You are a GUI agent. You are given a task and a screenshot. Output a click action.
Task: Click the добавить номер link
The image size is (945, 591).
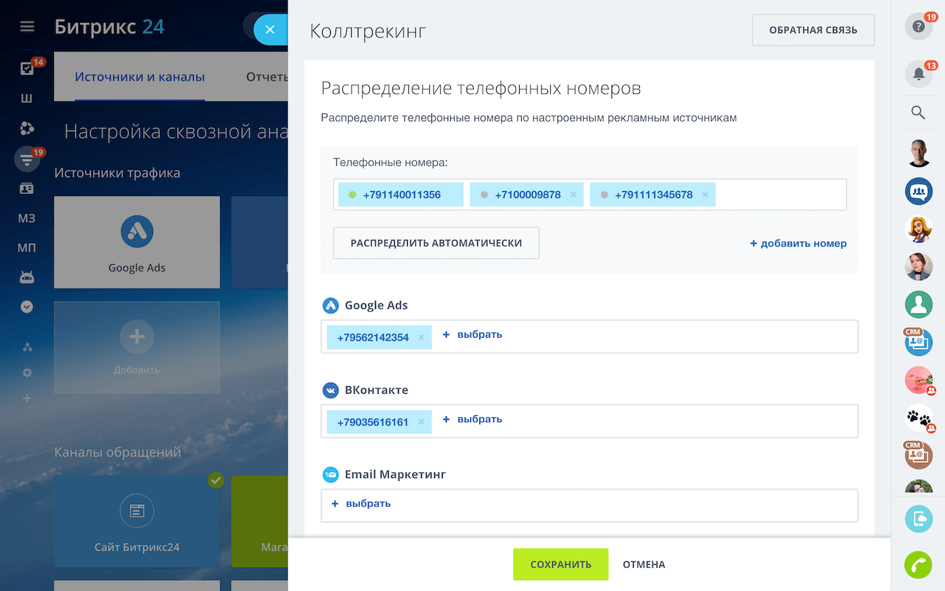[798, 243]
